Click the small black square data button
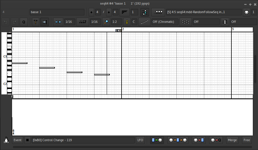This screenshot has width=258, height=150. tap(27, 140)
